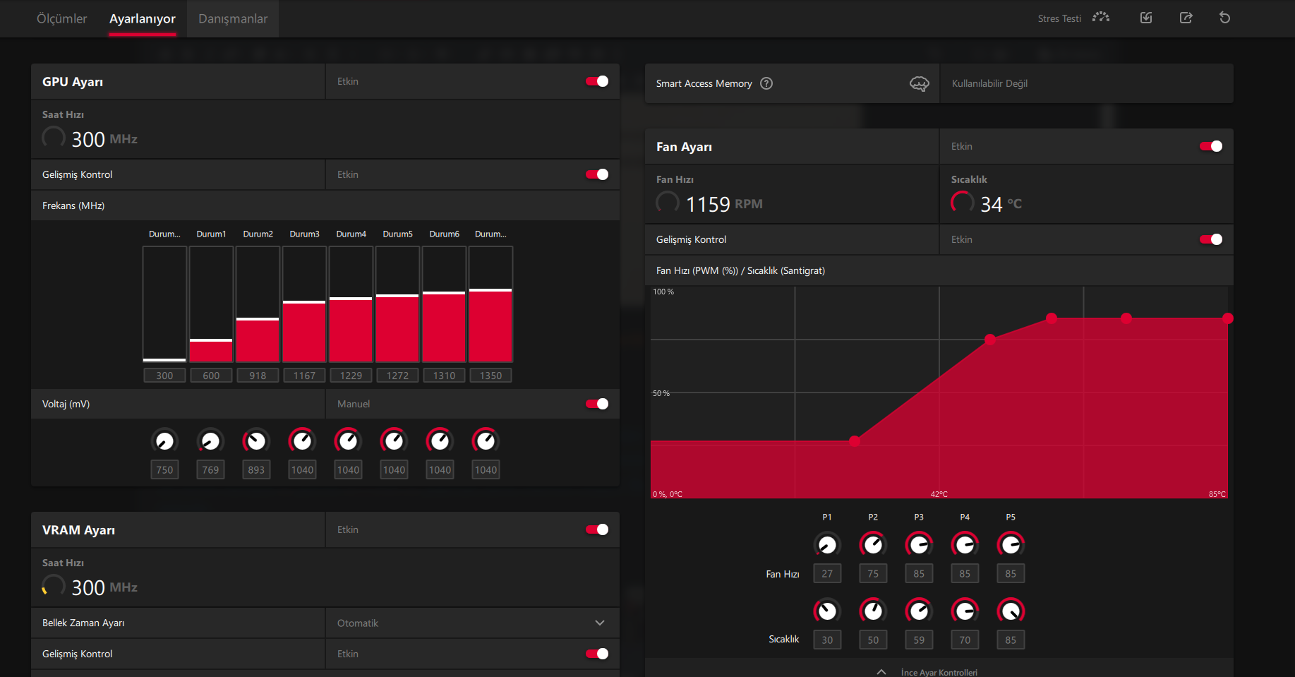The image size is (1295, 677).
Task: Click the VRAM clock speed gauge icon
Action: pyautogui.click(x=54, y=586)
